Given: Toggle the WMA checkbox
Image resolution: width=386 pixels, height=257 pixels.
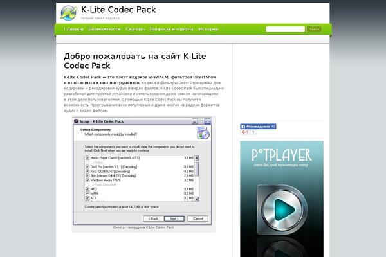Looking at the screenshot, I should coord(87,193).
